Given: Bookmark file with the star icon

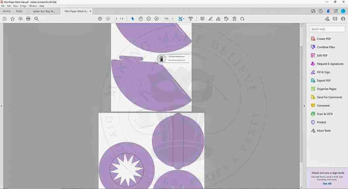Looking at the screenshot, I should pyautogui.click(x=13, y=19).
